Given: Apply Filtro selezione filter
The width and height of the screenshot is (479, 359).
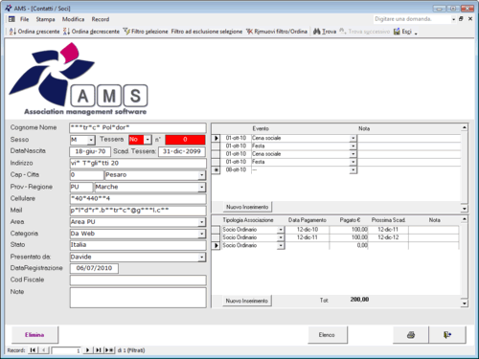Looking at the screenshot, I should point(146,32).
